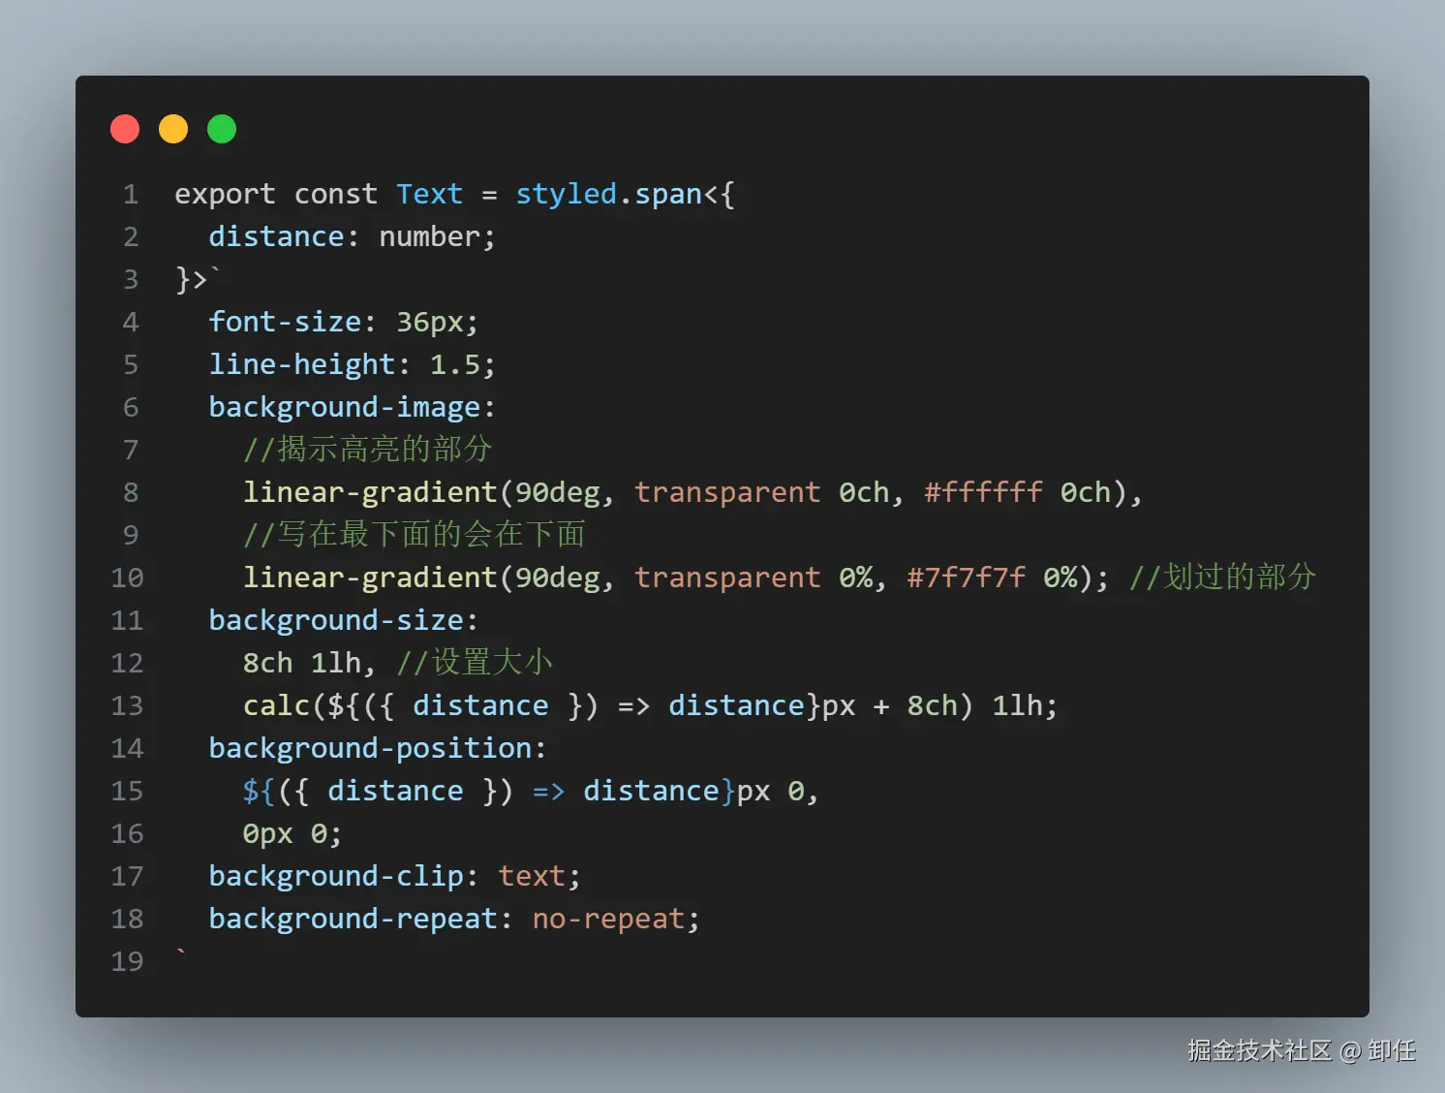Click the Text variable name
The image size is (1445, 1093).
pos(429,194)
